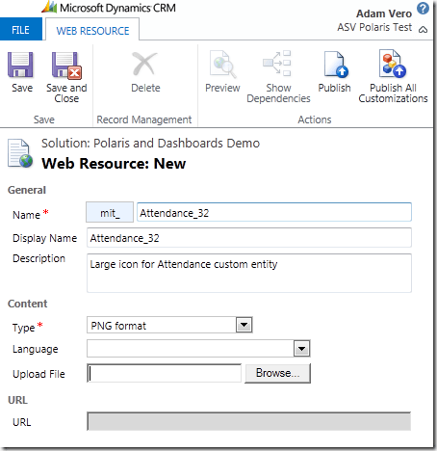Click the Solution: Polaris and Dashboards Demo text
The image size is (437, 451).
(150, 143)
